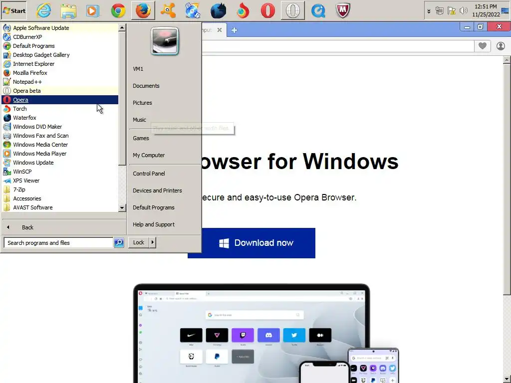
Task: Open Windows Fax and Scan
Action: tap(60, 136)
